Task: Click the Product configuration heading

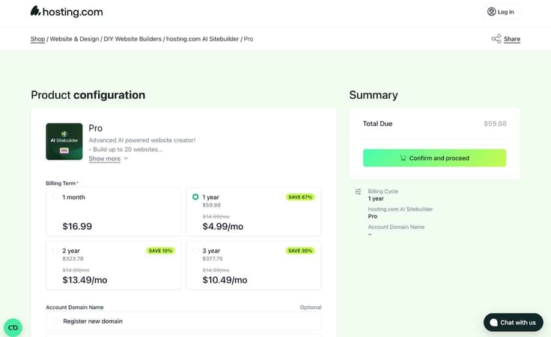Action: [x=88, y=95]
